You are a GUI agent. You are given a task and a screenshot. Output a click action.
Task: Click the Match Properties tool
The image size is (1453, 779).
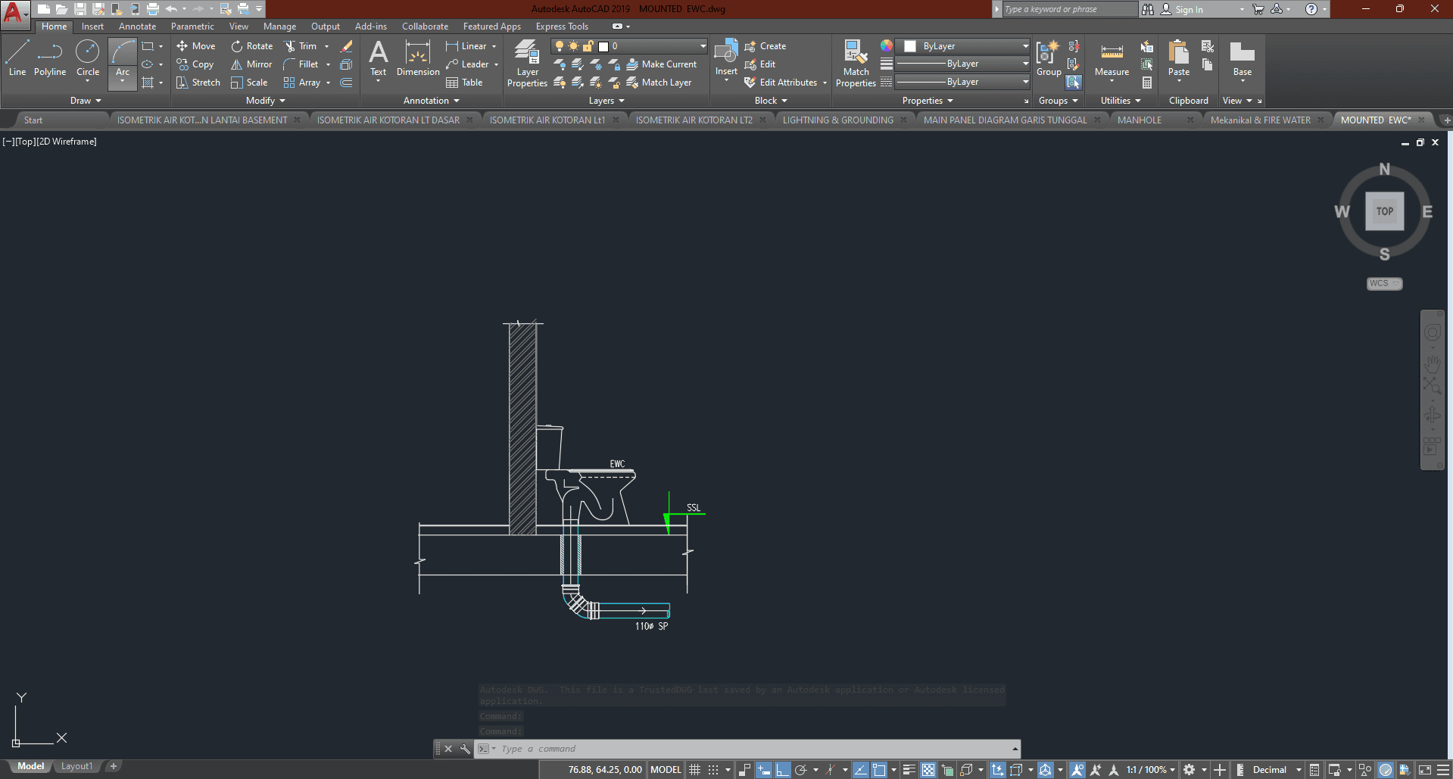(856, 64)
